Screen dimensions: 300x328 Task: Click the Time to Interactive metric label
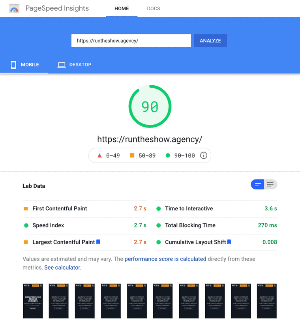point(189,208)
